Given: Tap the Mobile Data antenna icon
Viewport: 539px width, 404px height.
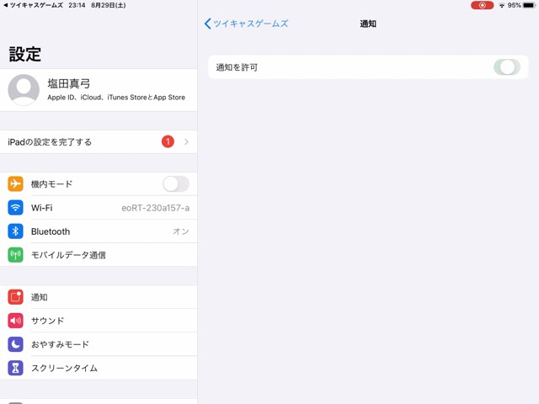Looking at the screenshot, I should coord(15,255).
